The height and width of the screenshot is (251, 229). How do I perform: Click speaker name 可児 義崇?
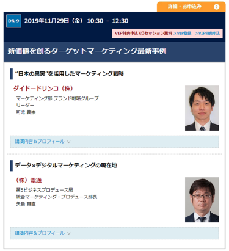pyautogui.click(x=26, y=112)
